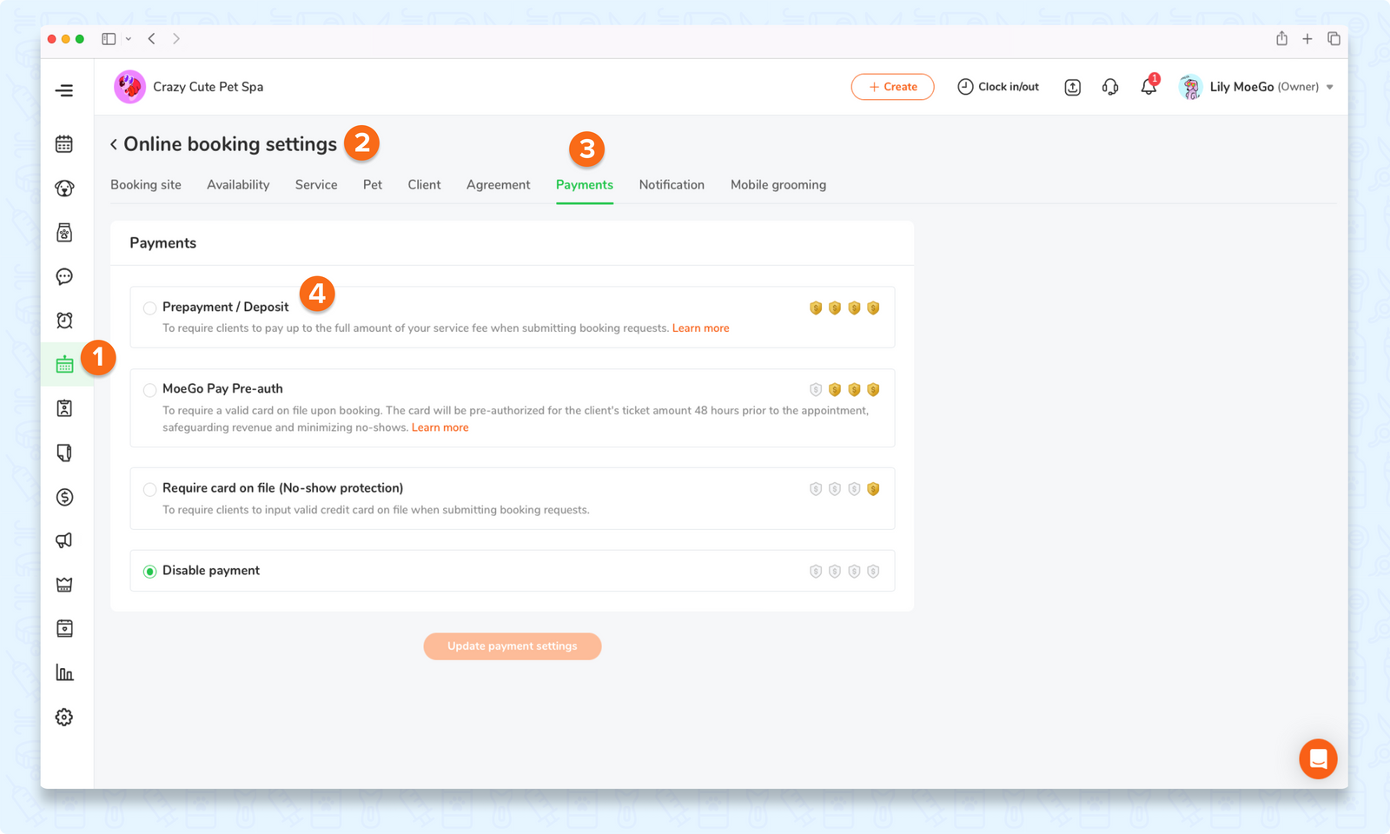Click the Create button
The image size is (1390, 834).
tap(892, 86)
